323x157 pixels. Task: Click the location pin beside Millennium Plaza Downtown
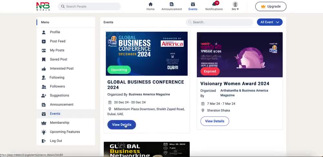tap(110, 109)
